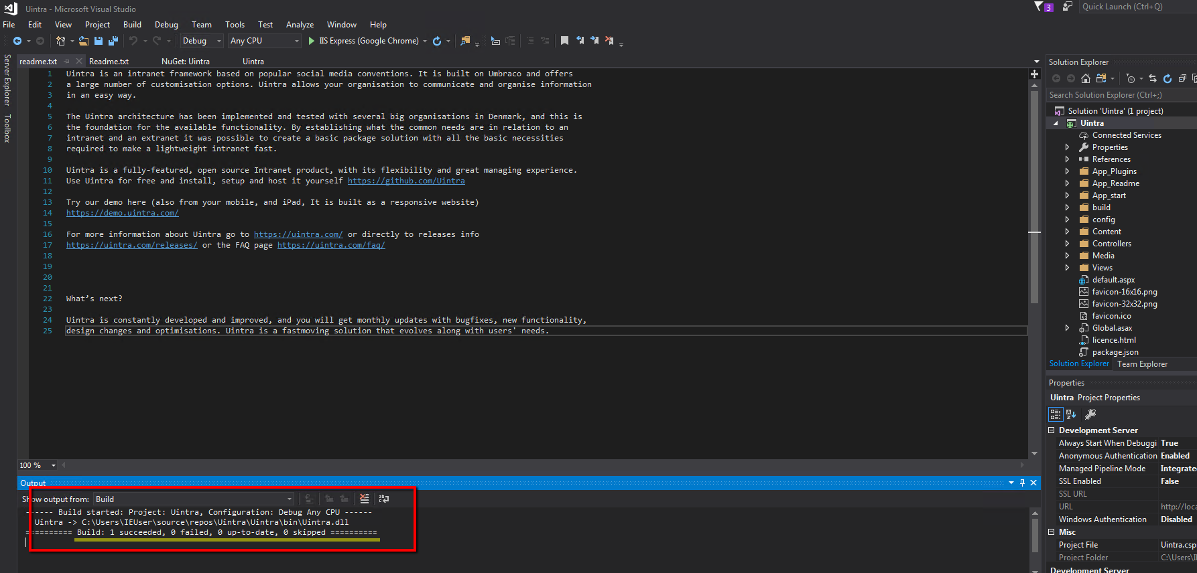Open the Build menu
Screen dimensions: 1197x573
tap(132, 25)
